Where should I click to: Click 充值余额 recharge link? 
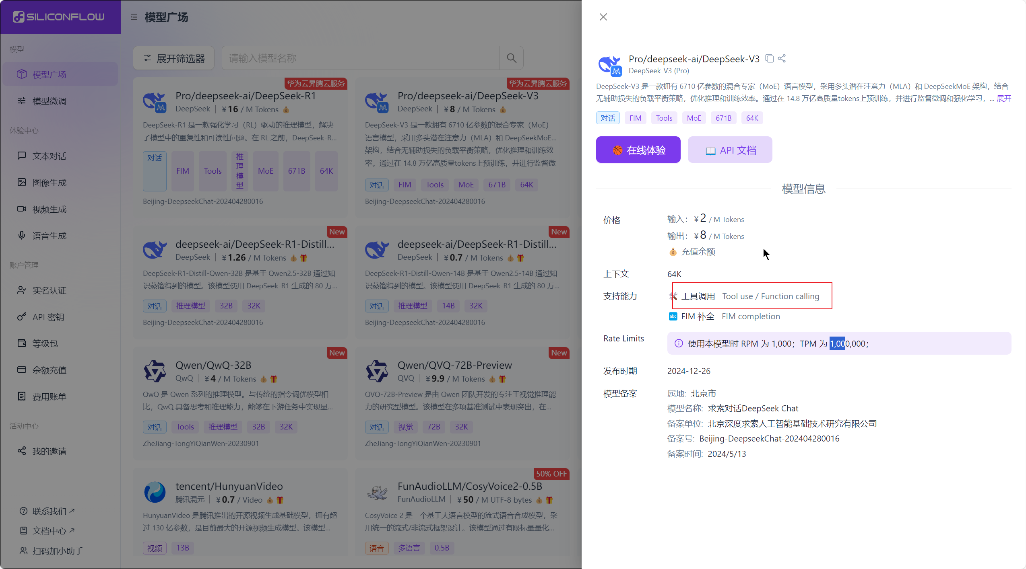tap(698, 252)
